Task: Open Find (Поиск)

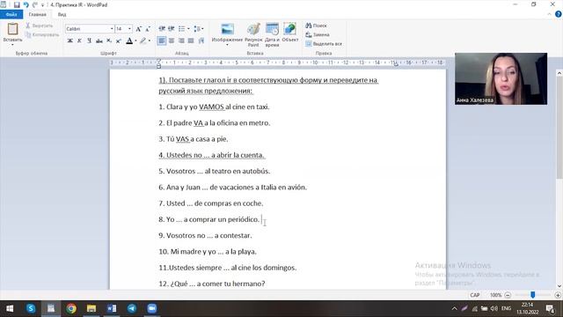Action: pos(317,26)
